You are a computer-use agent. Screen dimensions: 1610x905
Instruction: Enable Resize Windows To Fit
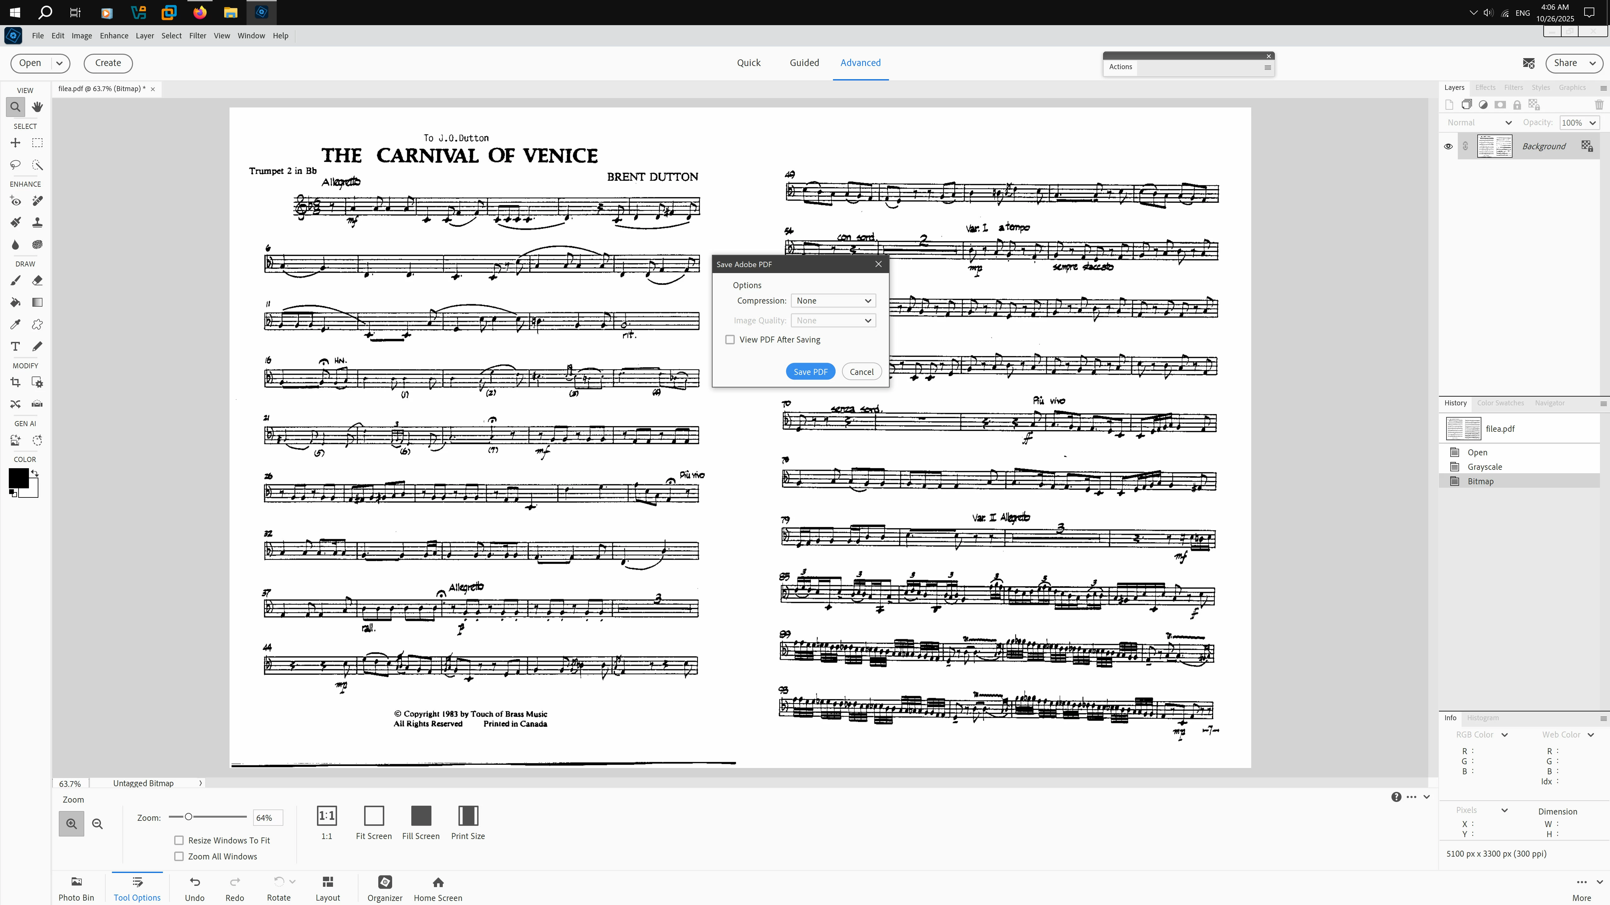179,841
